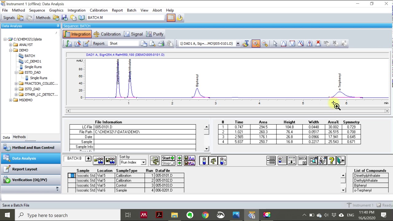Click chromatogram horizontal scrollbar right arrow
This screenshot has height=221, width=393.
387,111
